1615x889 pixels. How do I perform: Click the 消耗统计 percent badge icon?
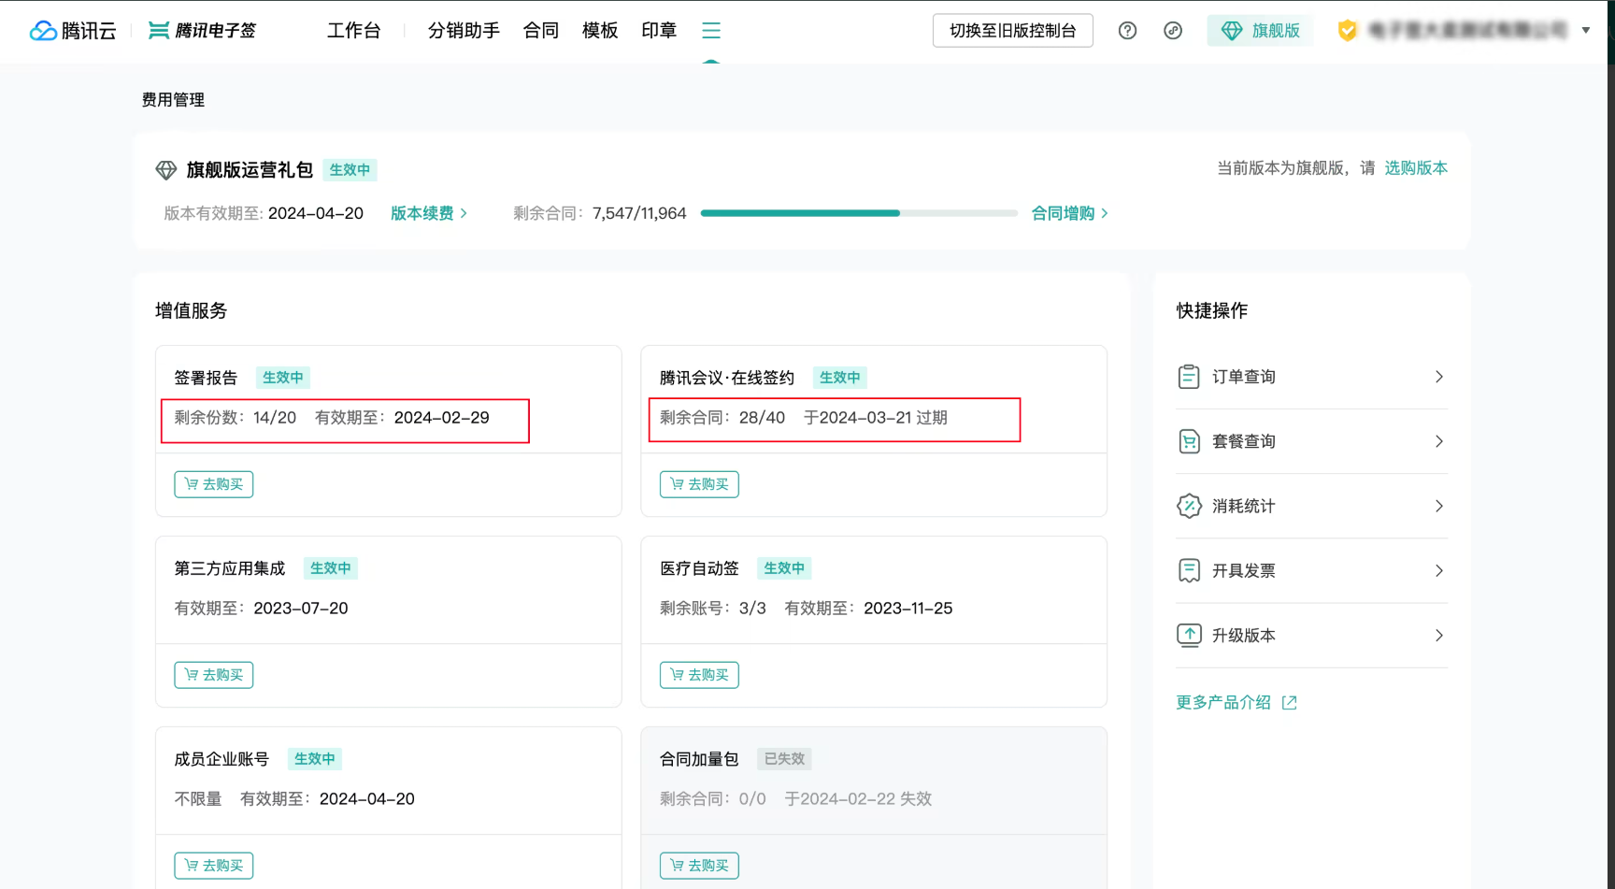(1189, 506)
